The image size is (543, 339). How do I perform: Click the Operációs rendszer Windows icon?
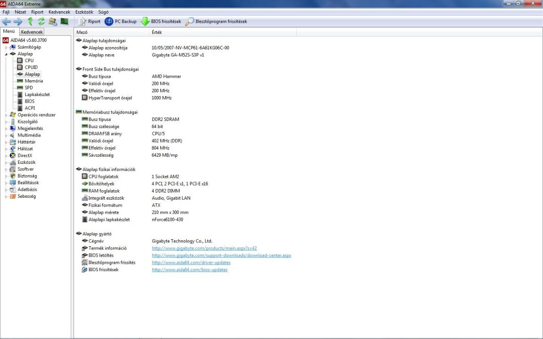tap(13, 115)
